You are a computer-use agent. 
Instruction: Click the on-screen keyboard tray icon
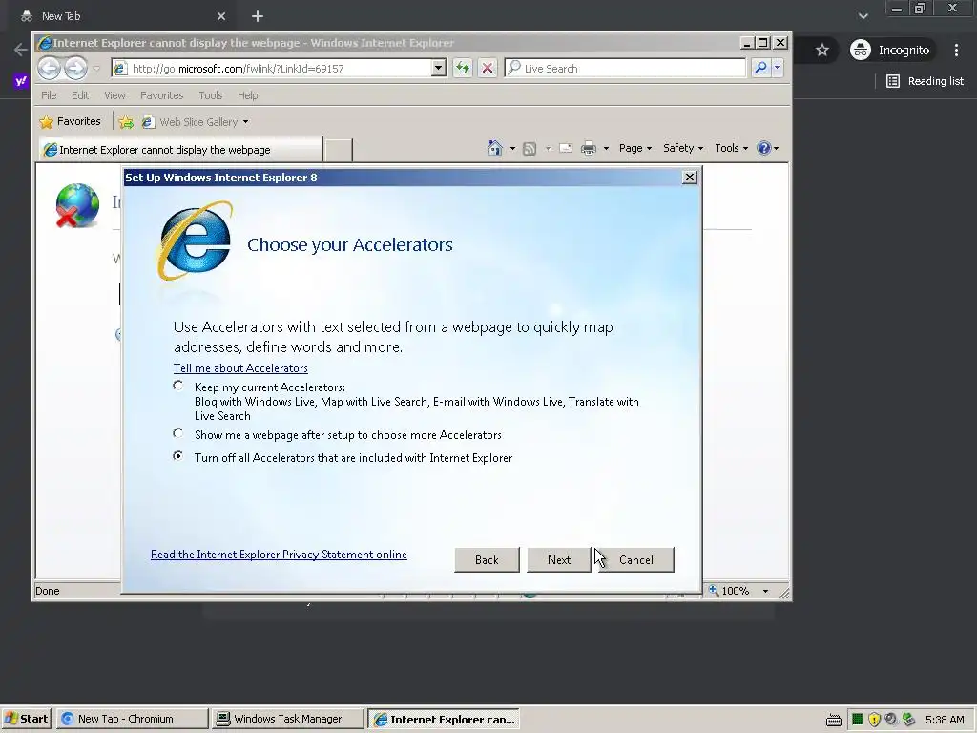(834, 720)
